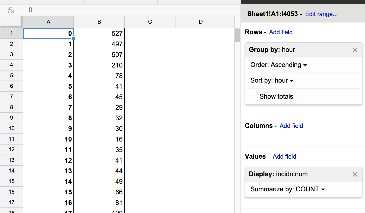Viewport: 365px width, 213px height.
Task: Click the Edit range... link
Action: tap(321, 14)
